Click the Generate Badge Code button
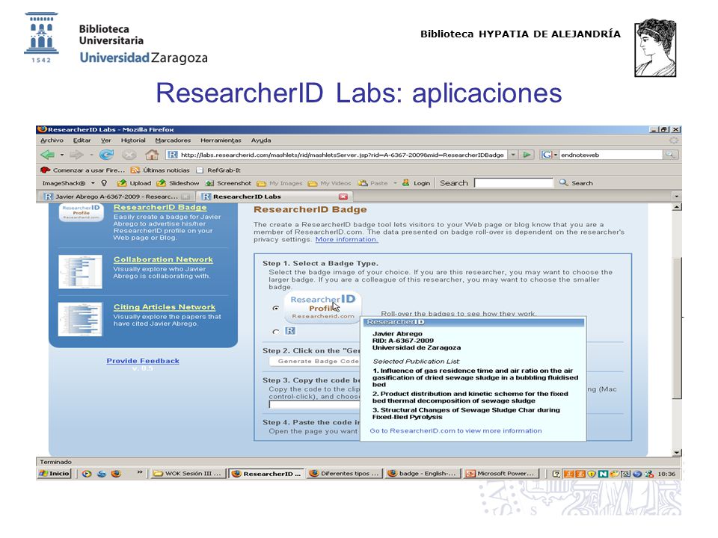 point(316,362)
